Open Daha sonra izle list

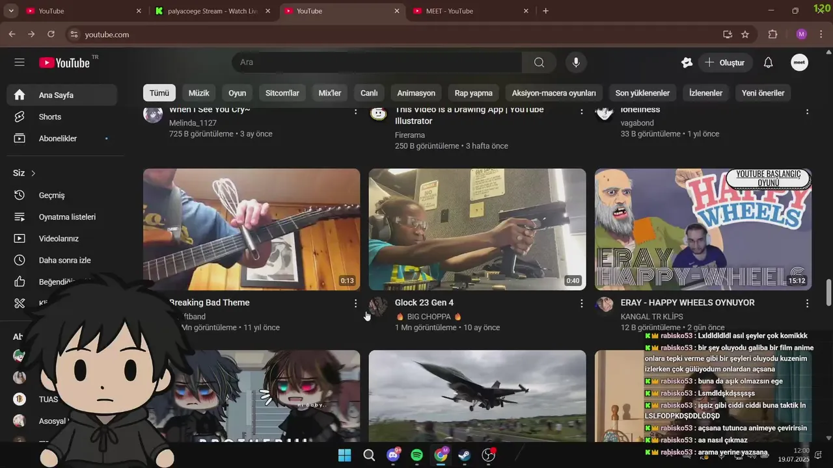[62, 260]
